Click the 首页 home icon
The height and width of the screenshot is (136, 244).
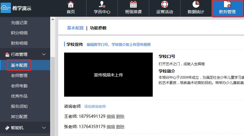pos(71,5)
